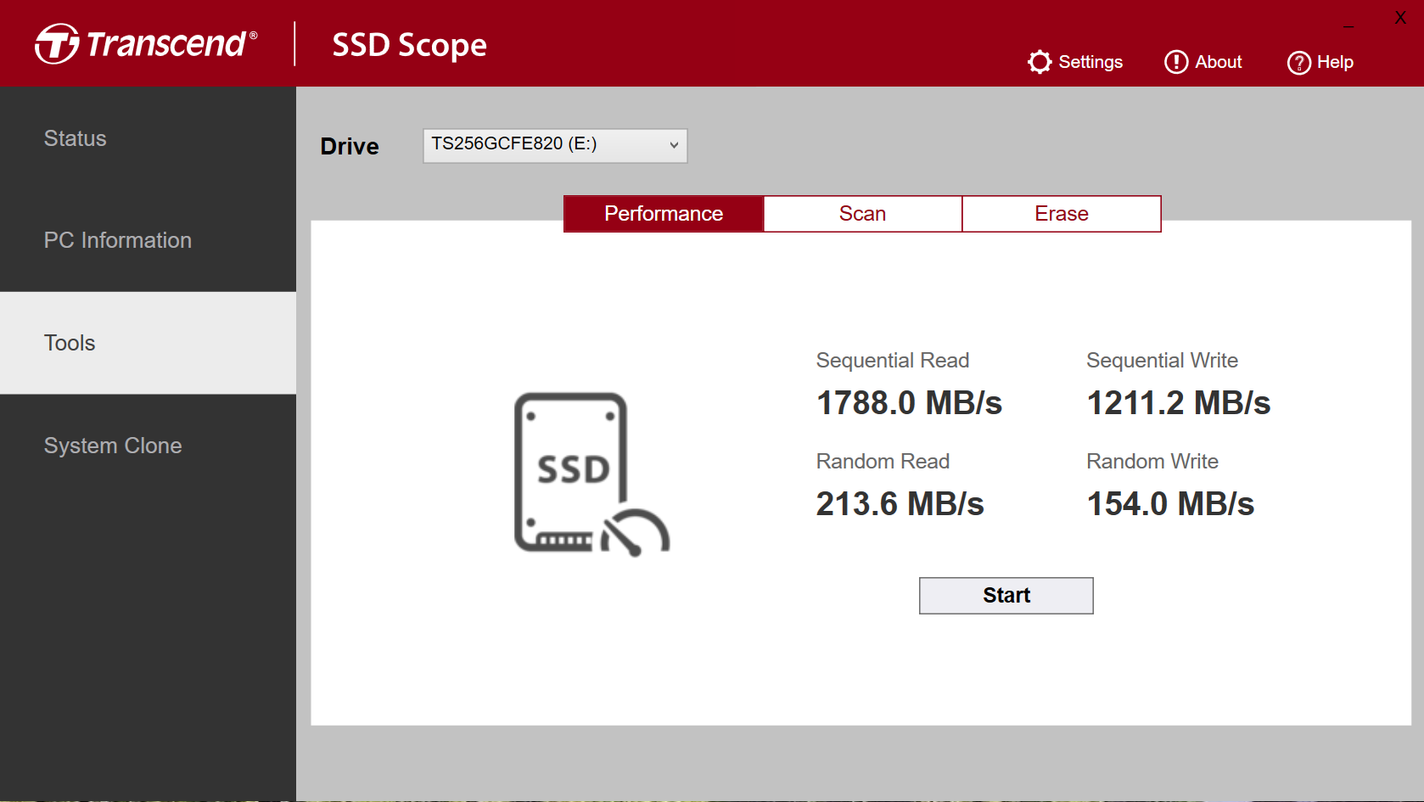The height and width of the screenshot is (802, 1424).
Task: Switch to the Performance tab
Action: [664, 214]
